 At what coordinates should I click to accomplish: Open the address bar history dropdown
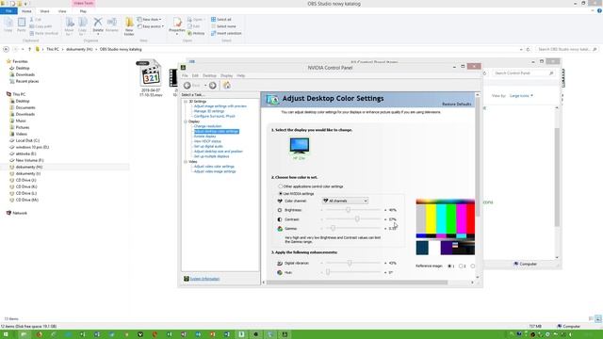point(521,49)
